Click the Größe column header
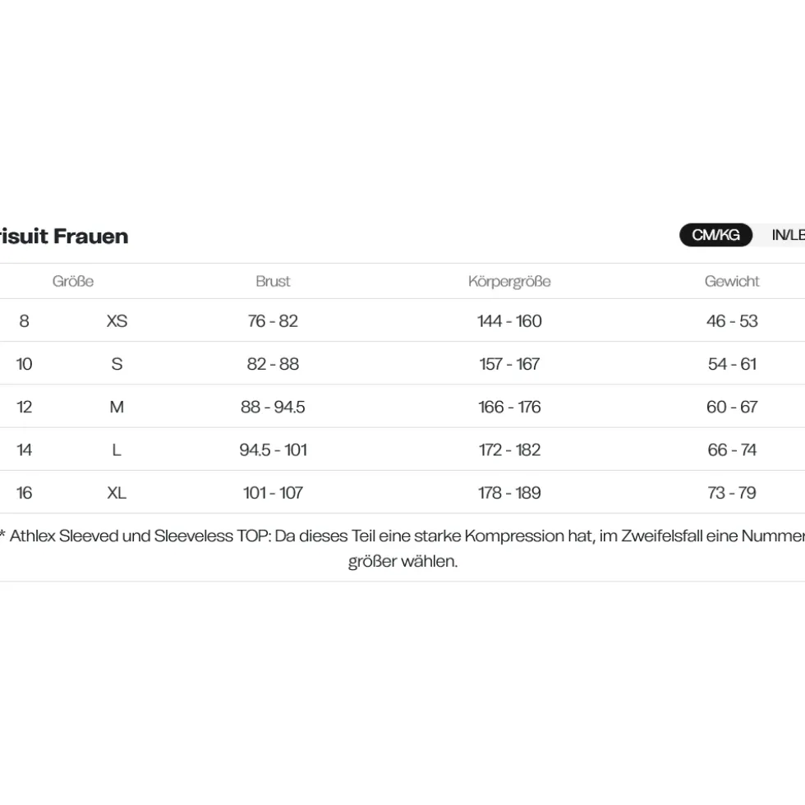This screenshot has height=805, width=805. [73, 281]
